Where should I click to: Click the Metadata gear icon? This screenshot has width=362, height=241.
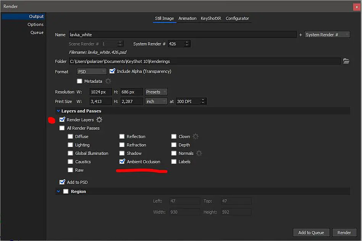tap(108, 81)
